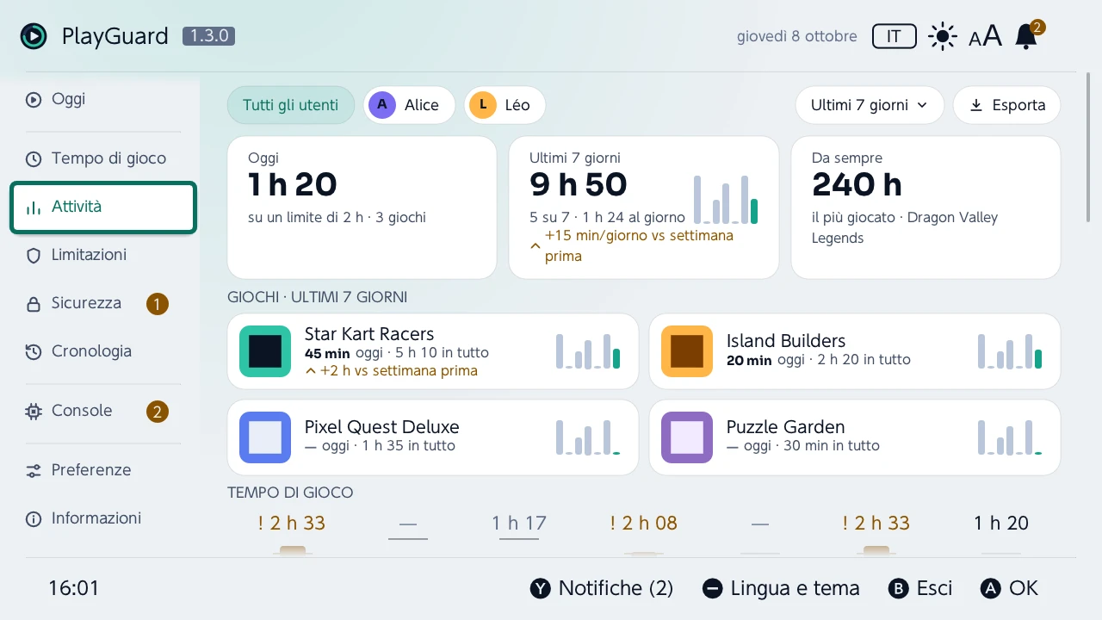Click the Esporta export button
This screenshot has height=620, width=1102.
pos(1006,105)
